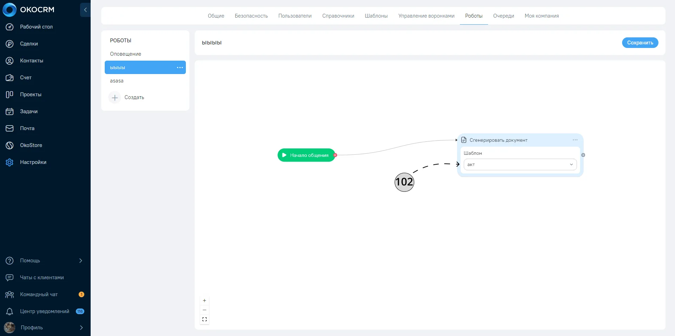Zoom out the canvas with minus

point(205,310)
